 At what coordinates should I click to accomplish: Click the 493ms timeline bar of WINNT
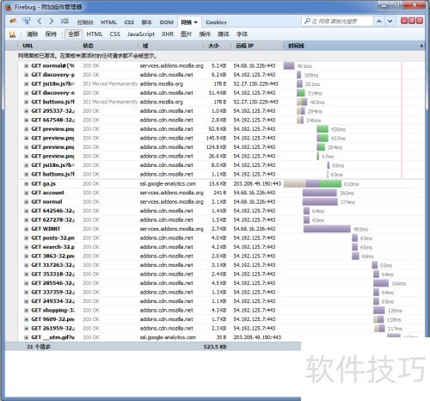pos(327,229)
